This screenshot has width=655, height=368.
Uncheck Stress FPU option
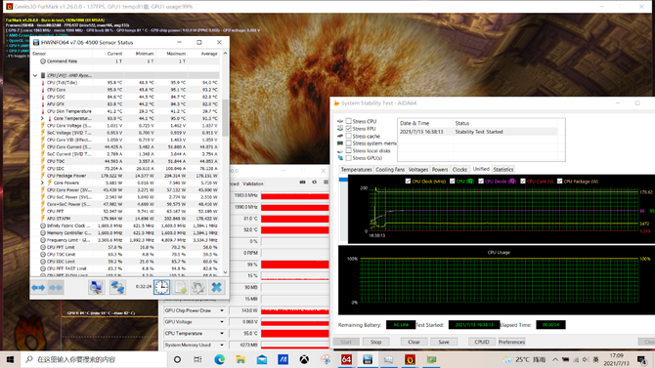click(348, 129)
